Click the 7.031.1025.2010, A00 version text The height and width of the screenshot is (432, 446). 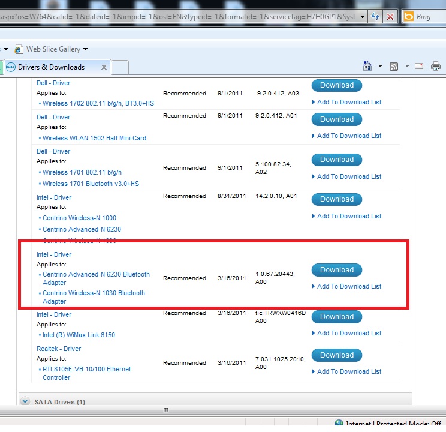point(281,363)
